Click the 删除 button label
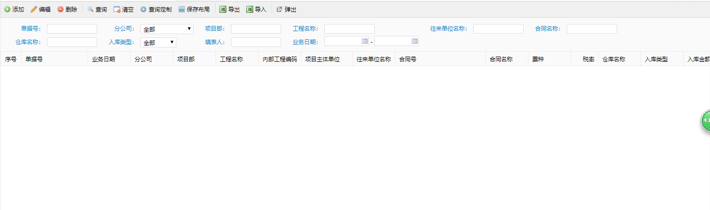710x210 pixels. click(x=71, y=10)
